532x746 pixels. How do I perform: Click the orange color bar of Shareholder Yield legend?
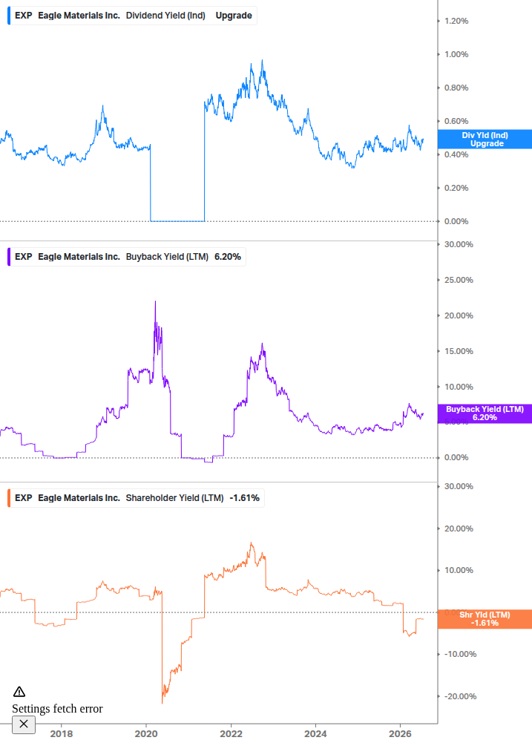[9, 497]
